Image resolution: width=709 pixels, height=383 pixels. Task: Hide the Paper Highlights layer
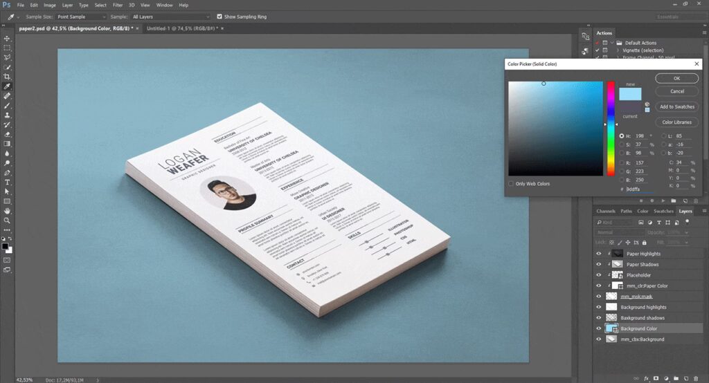(599, 254)
